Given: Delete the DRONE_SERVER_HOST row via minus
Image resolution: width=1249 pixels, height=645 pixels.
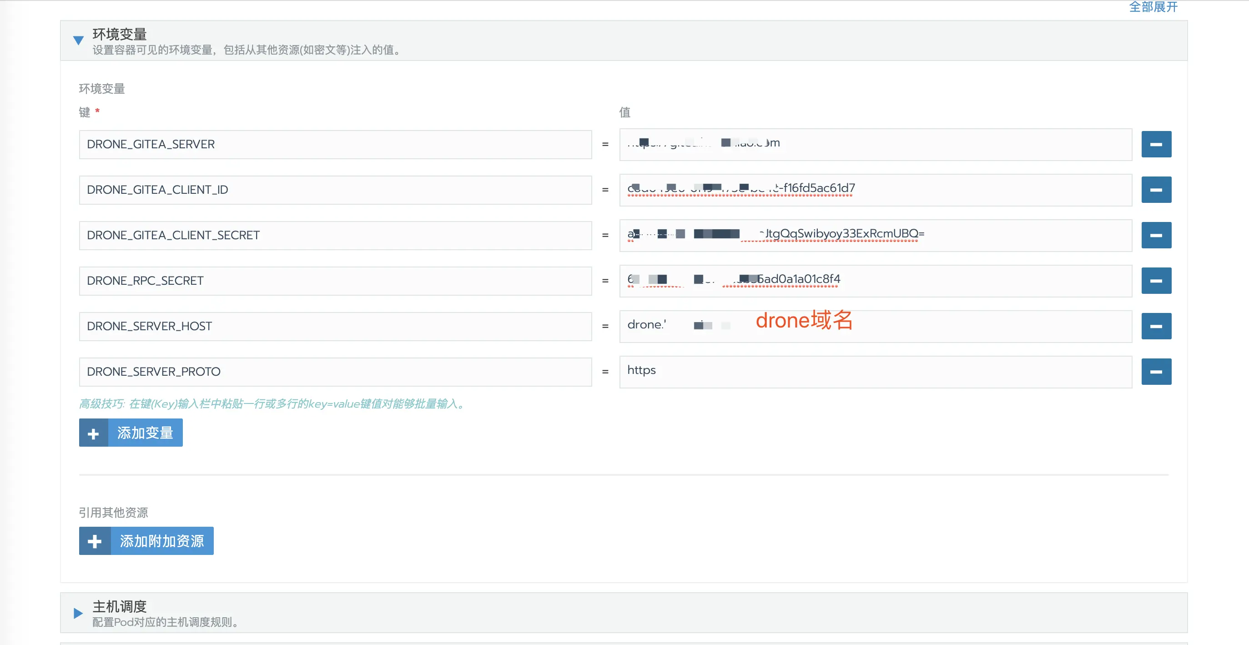Looking at the screenshot, I should (x=1156, y=326).
